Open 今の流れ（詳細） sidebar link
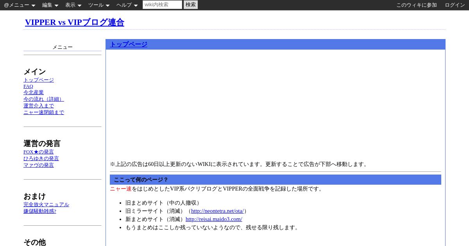This screenshot has width=469, height=246. 44,99
